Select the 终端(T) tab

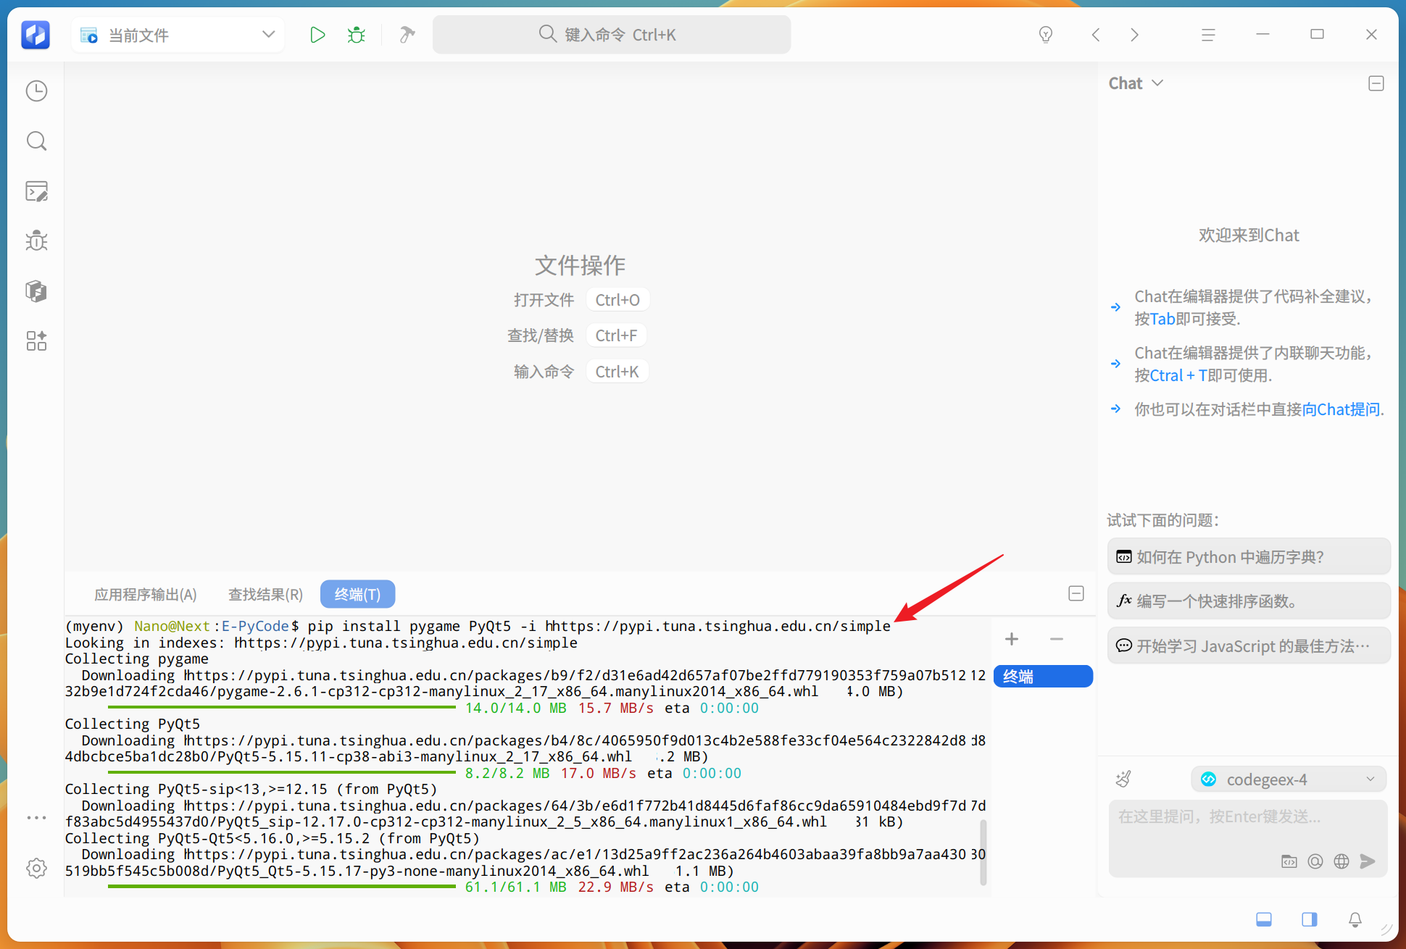pos(357,595)
